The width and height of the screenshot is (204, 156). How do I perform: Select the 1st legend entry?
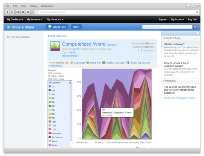[51, 87]
